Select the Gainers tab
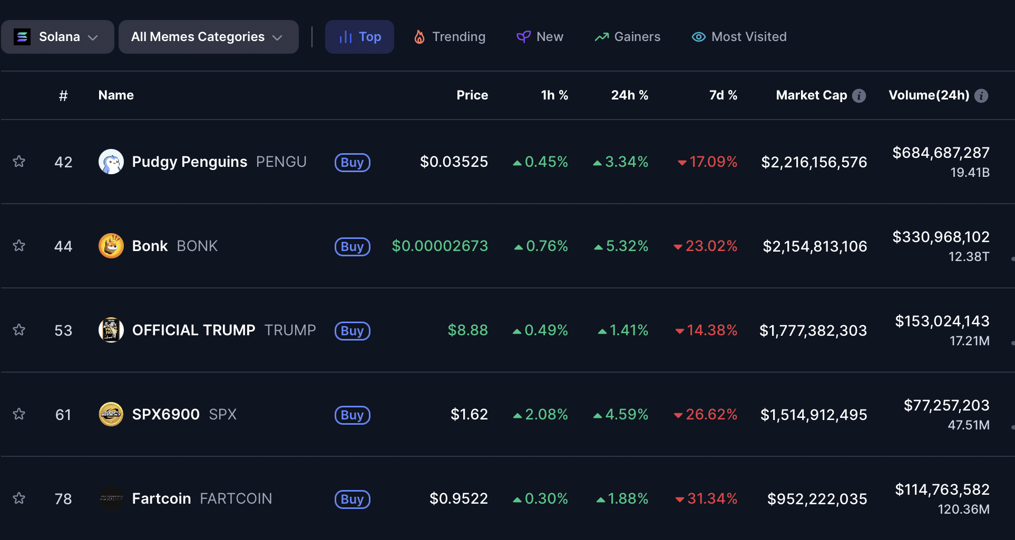 [x=627, y=37]
